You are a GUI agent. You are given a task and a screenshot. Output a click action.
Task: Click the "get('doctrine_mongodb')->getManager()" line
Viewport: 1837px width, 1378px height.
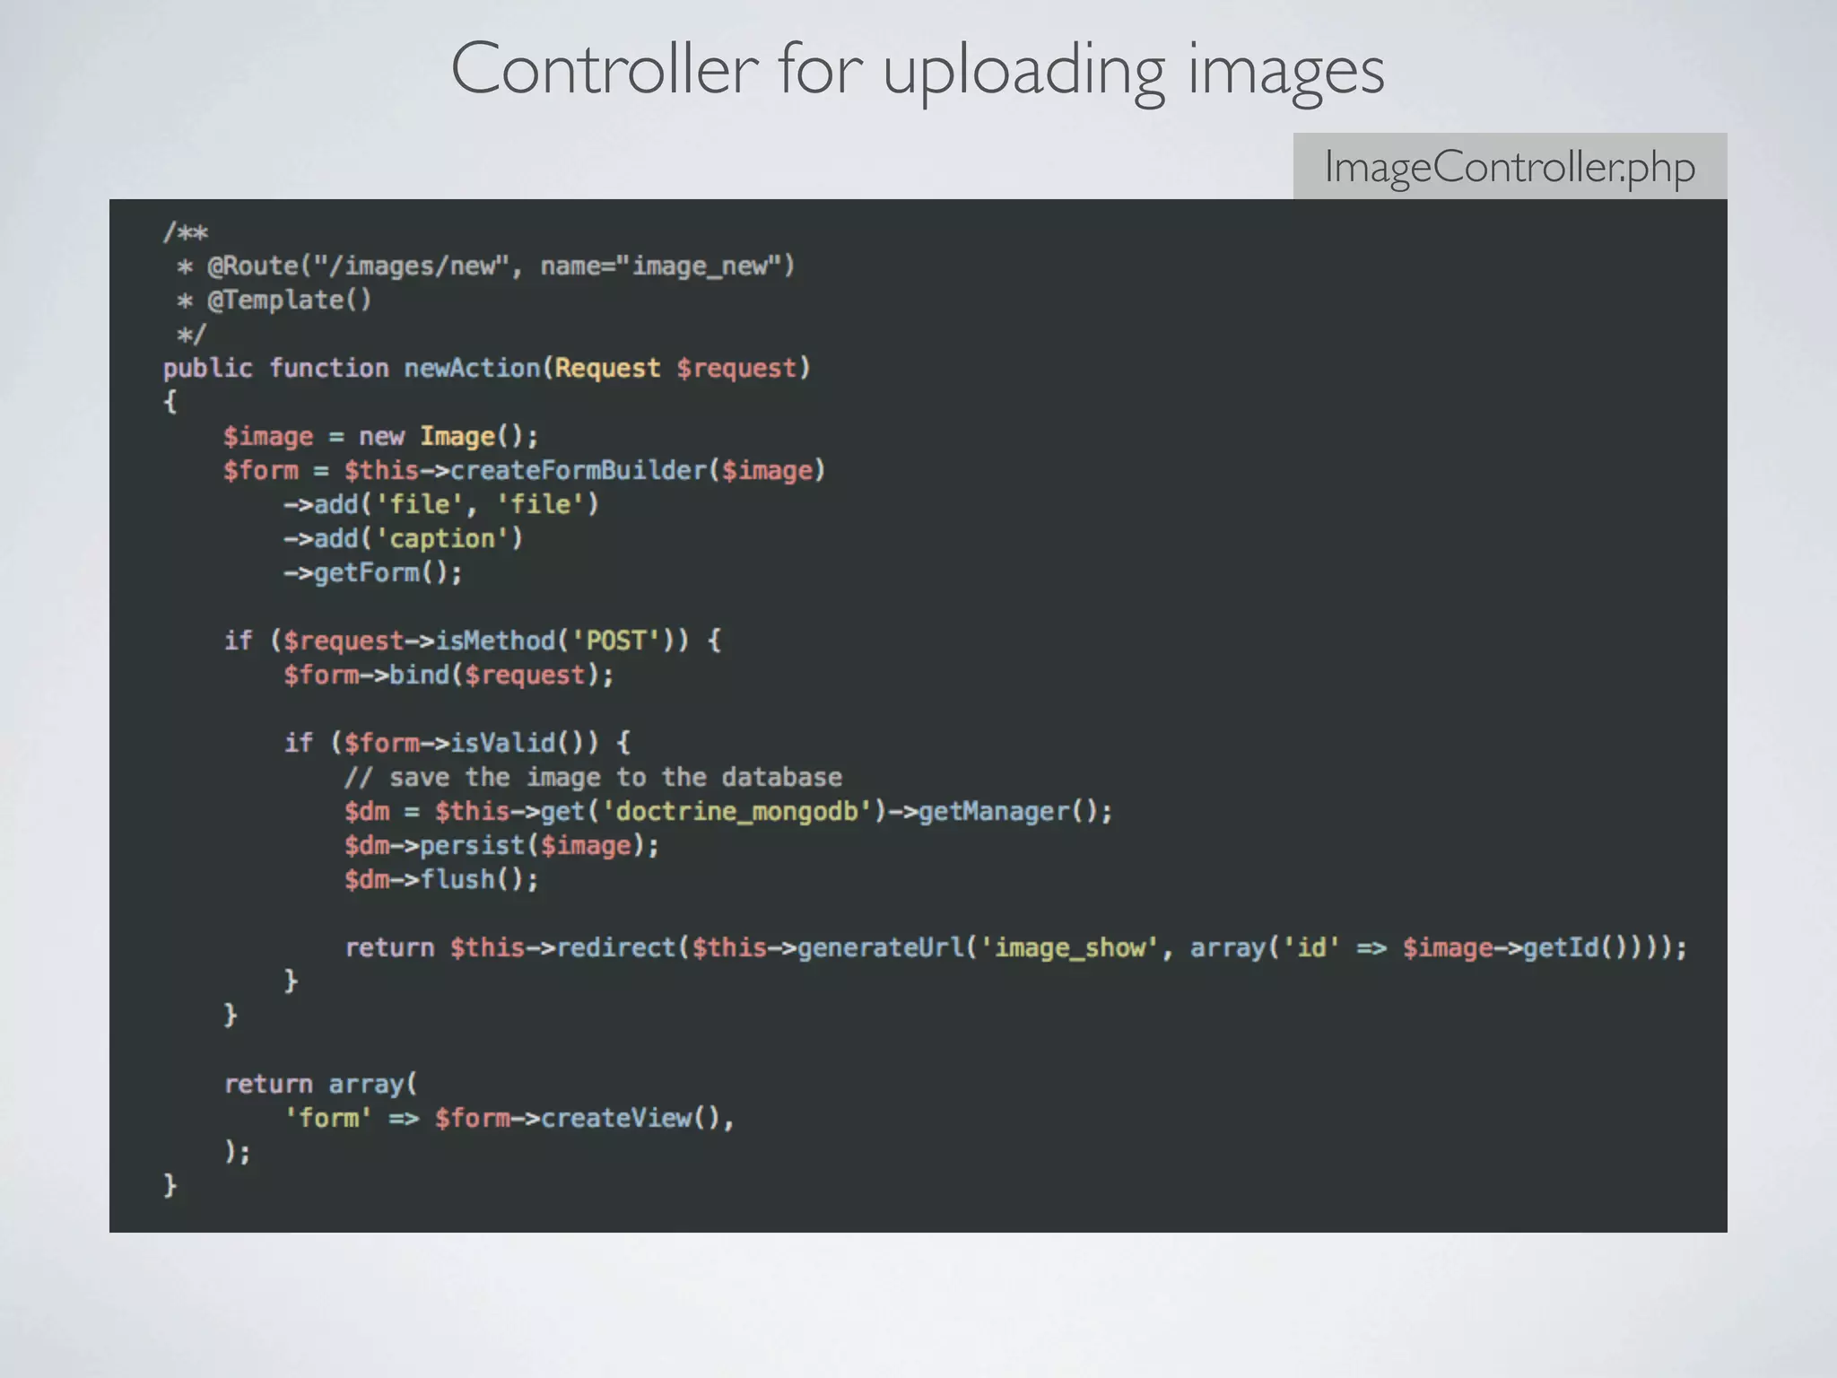728,812
